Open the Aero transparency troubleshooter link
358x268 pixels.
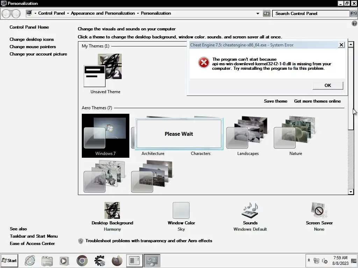pos(149,241)
